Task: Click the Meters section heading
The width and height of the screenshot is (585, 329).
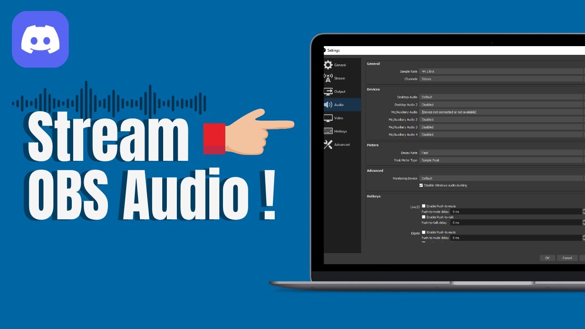Action: click(373, 145)
